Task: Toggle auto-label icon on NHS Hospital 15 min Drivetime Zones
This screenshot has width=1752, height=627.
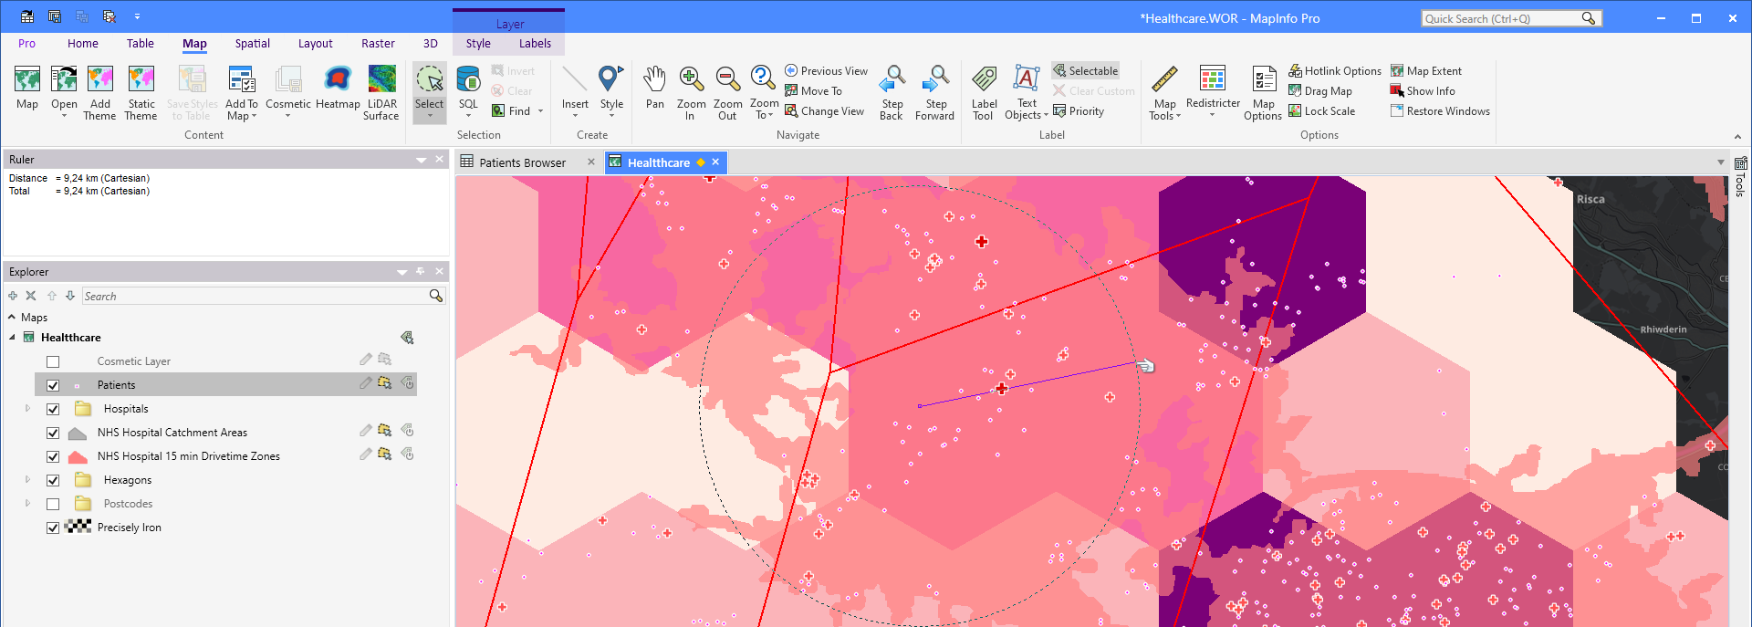Action: 407,455
